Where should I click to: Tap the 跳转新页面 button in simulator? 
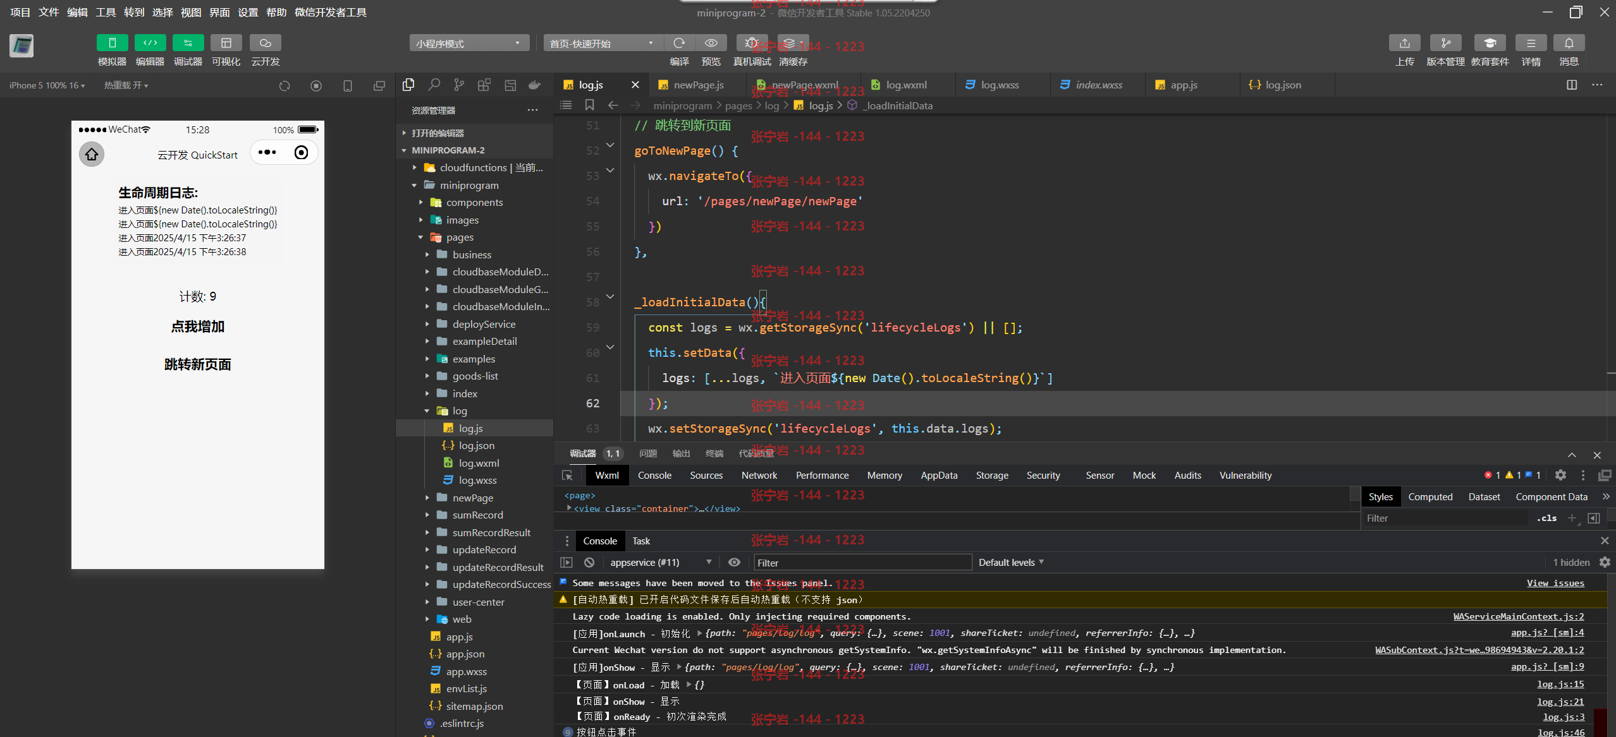197,364
